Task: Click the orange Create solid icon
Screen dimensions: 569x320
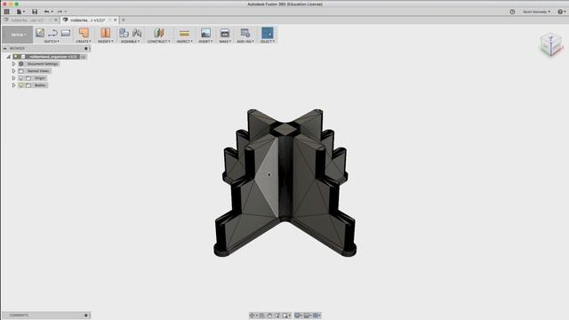Action: point(84,33)
